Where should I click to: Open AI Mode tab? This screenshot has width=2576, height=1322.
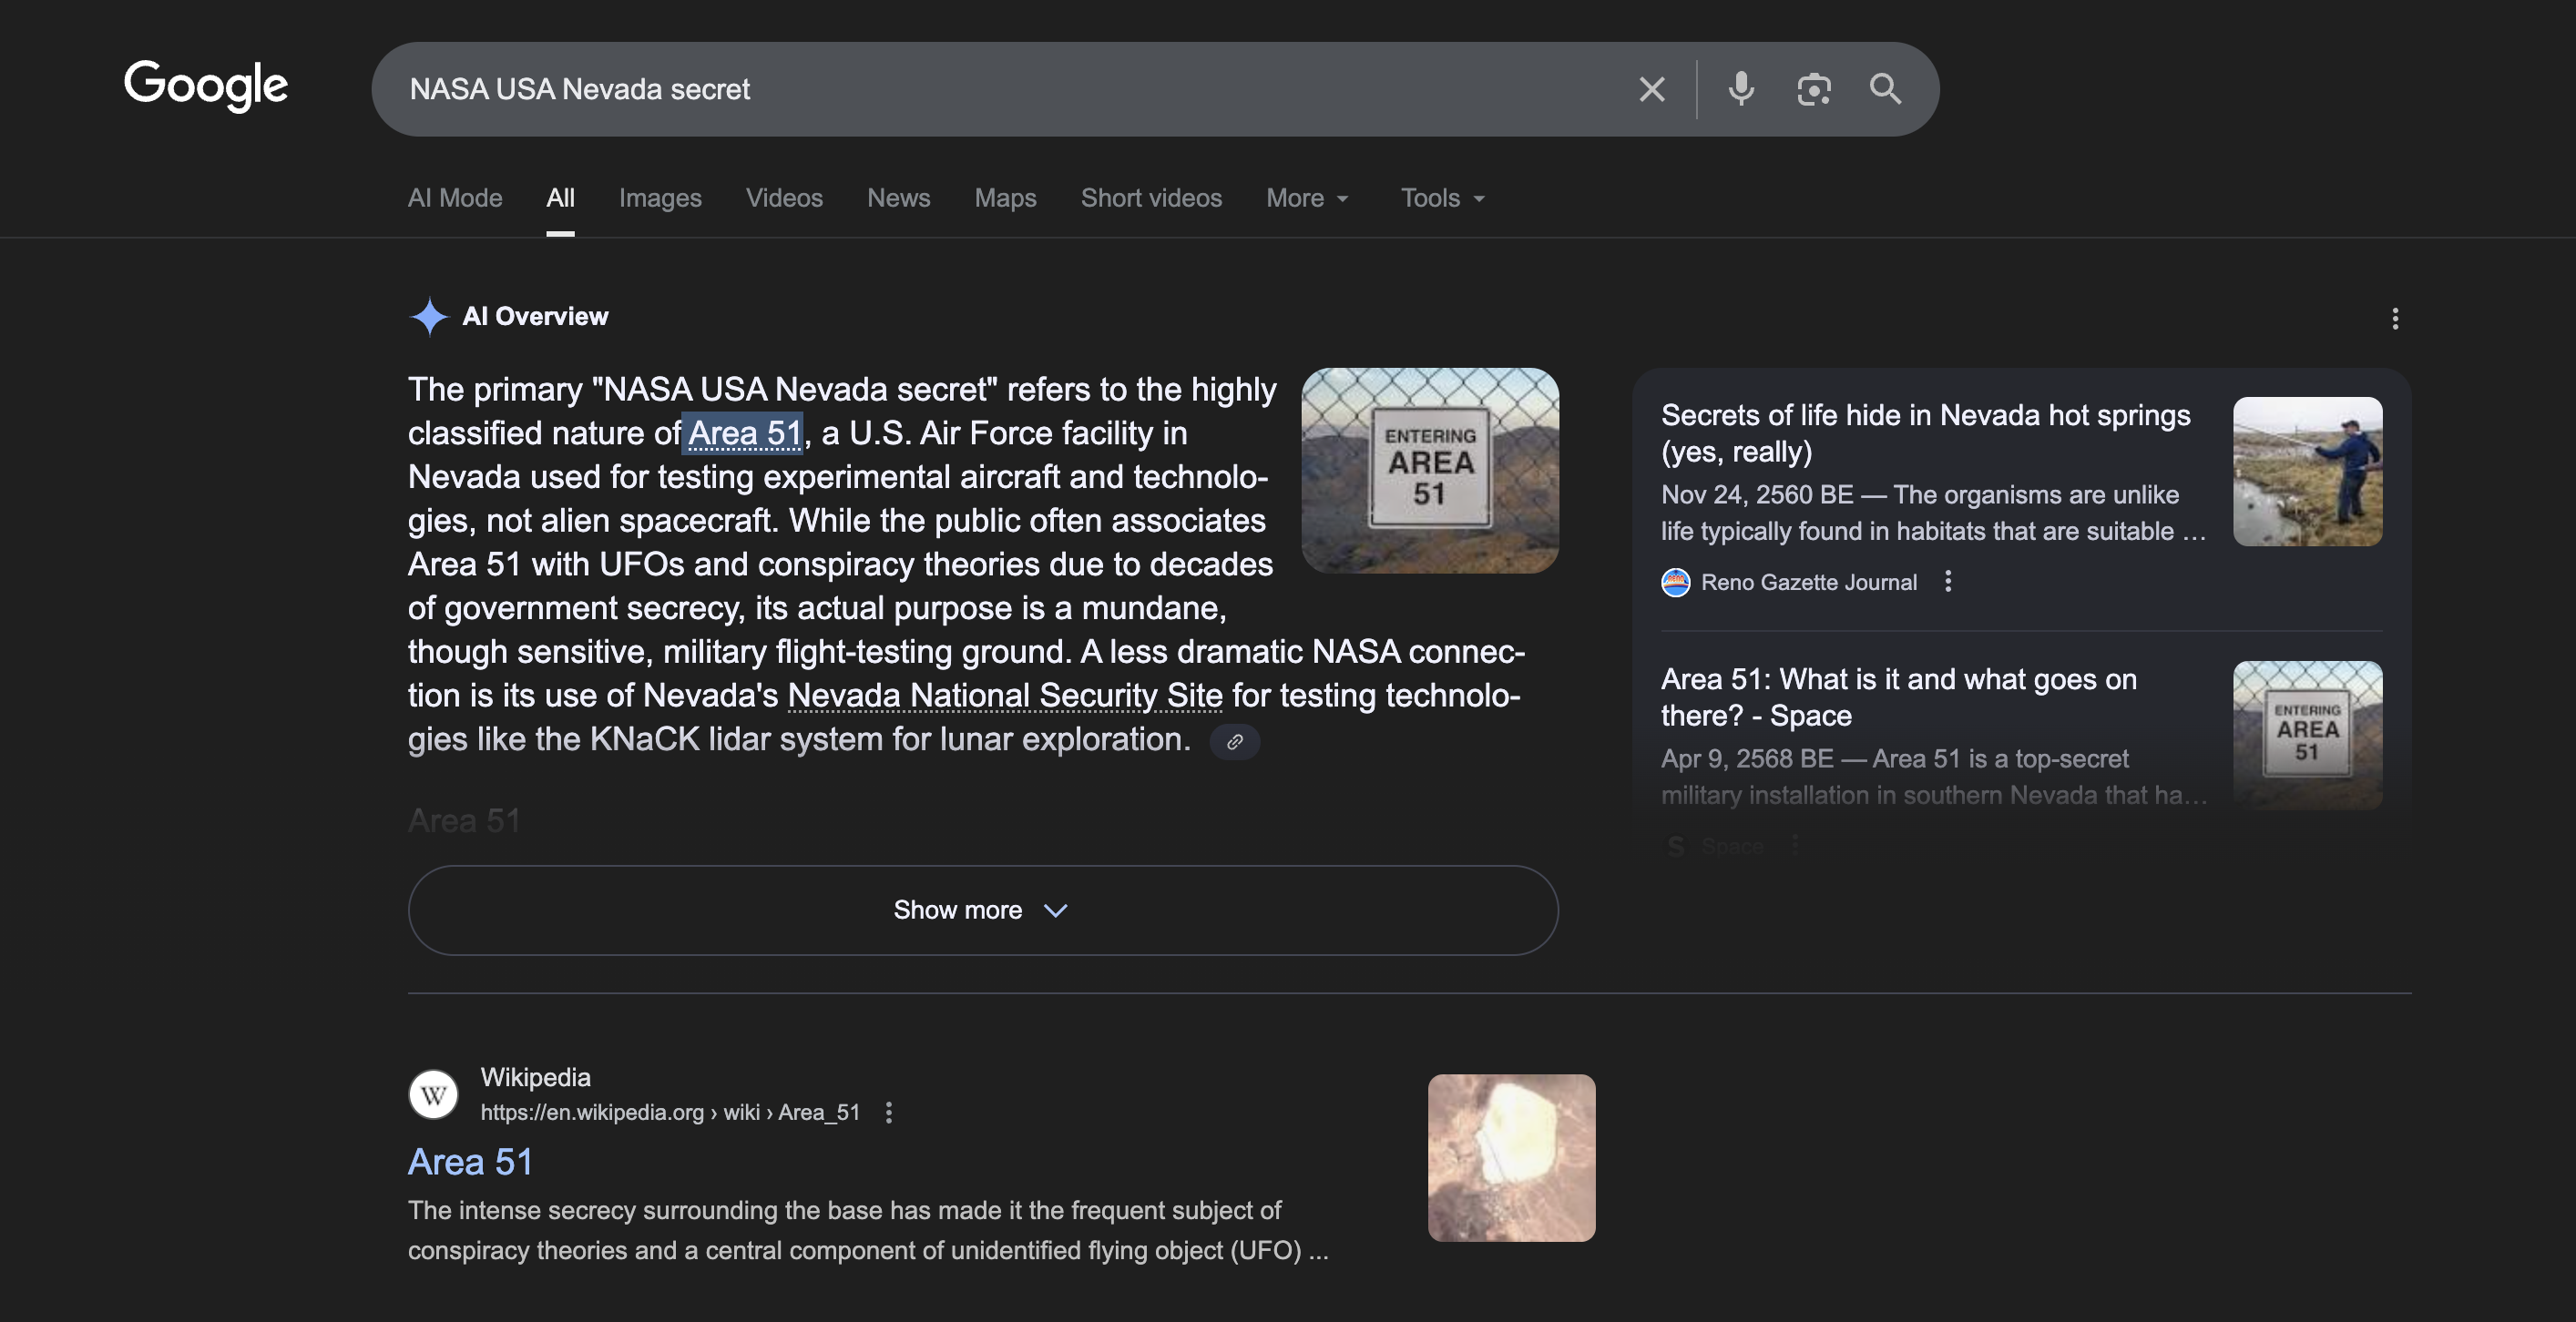tap(455, 198)
